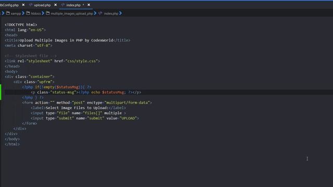Click folder icon beside multiple_images_upload_php

click(48, 13)
